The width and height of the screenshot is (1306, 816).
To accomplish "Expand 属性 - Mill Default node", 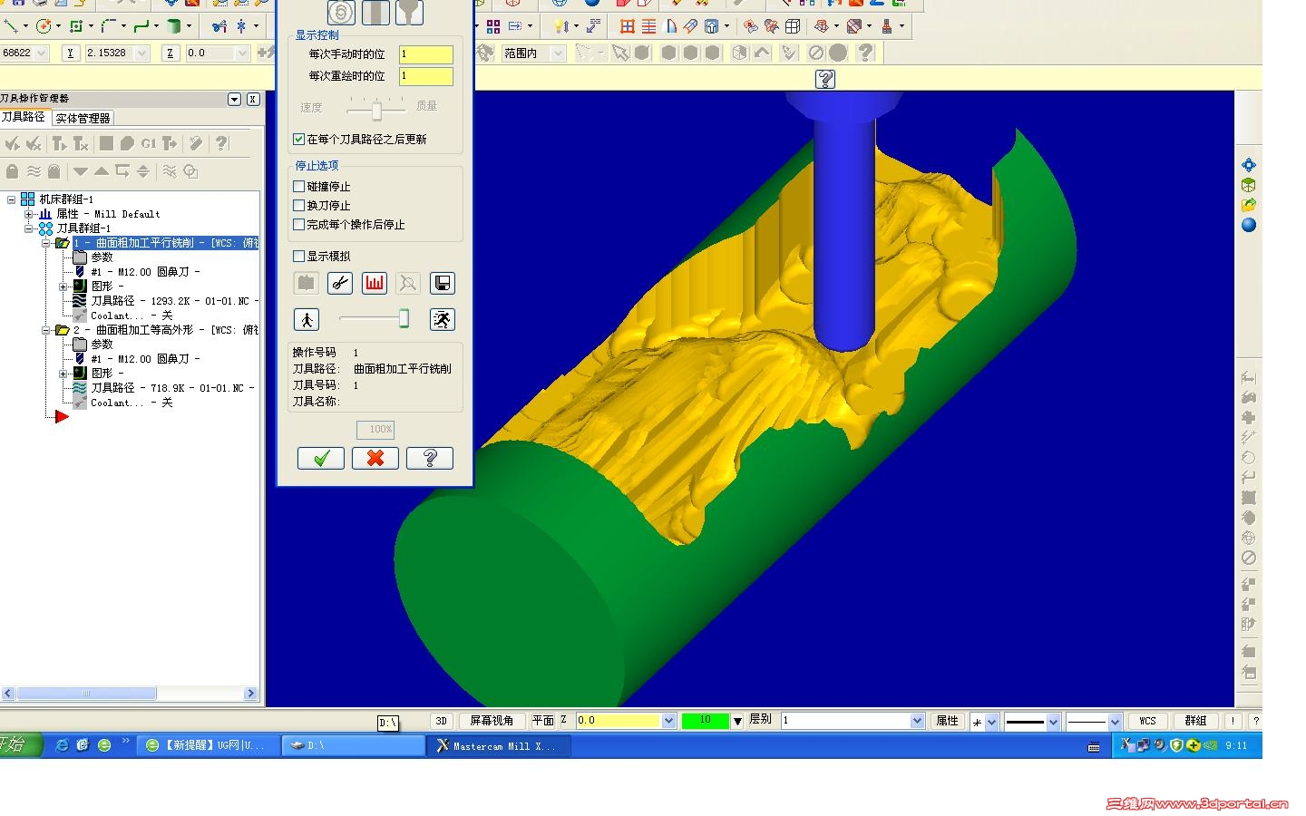I will pos(29,214).
